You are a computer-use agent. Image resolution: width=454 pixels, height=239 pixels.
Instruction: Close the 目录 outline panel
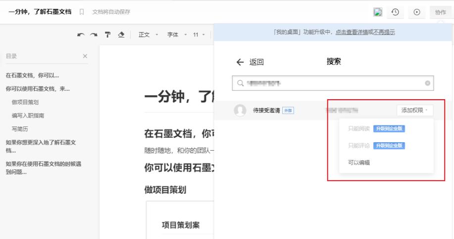pyautogui.click(x=85, y=56)
